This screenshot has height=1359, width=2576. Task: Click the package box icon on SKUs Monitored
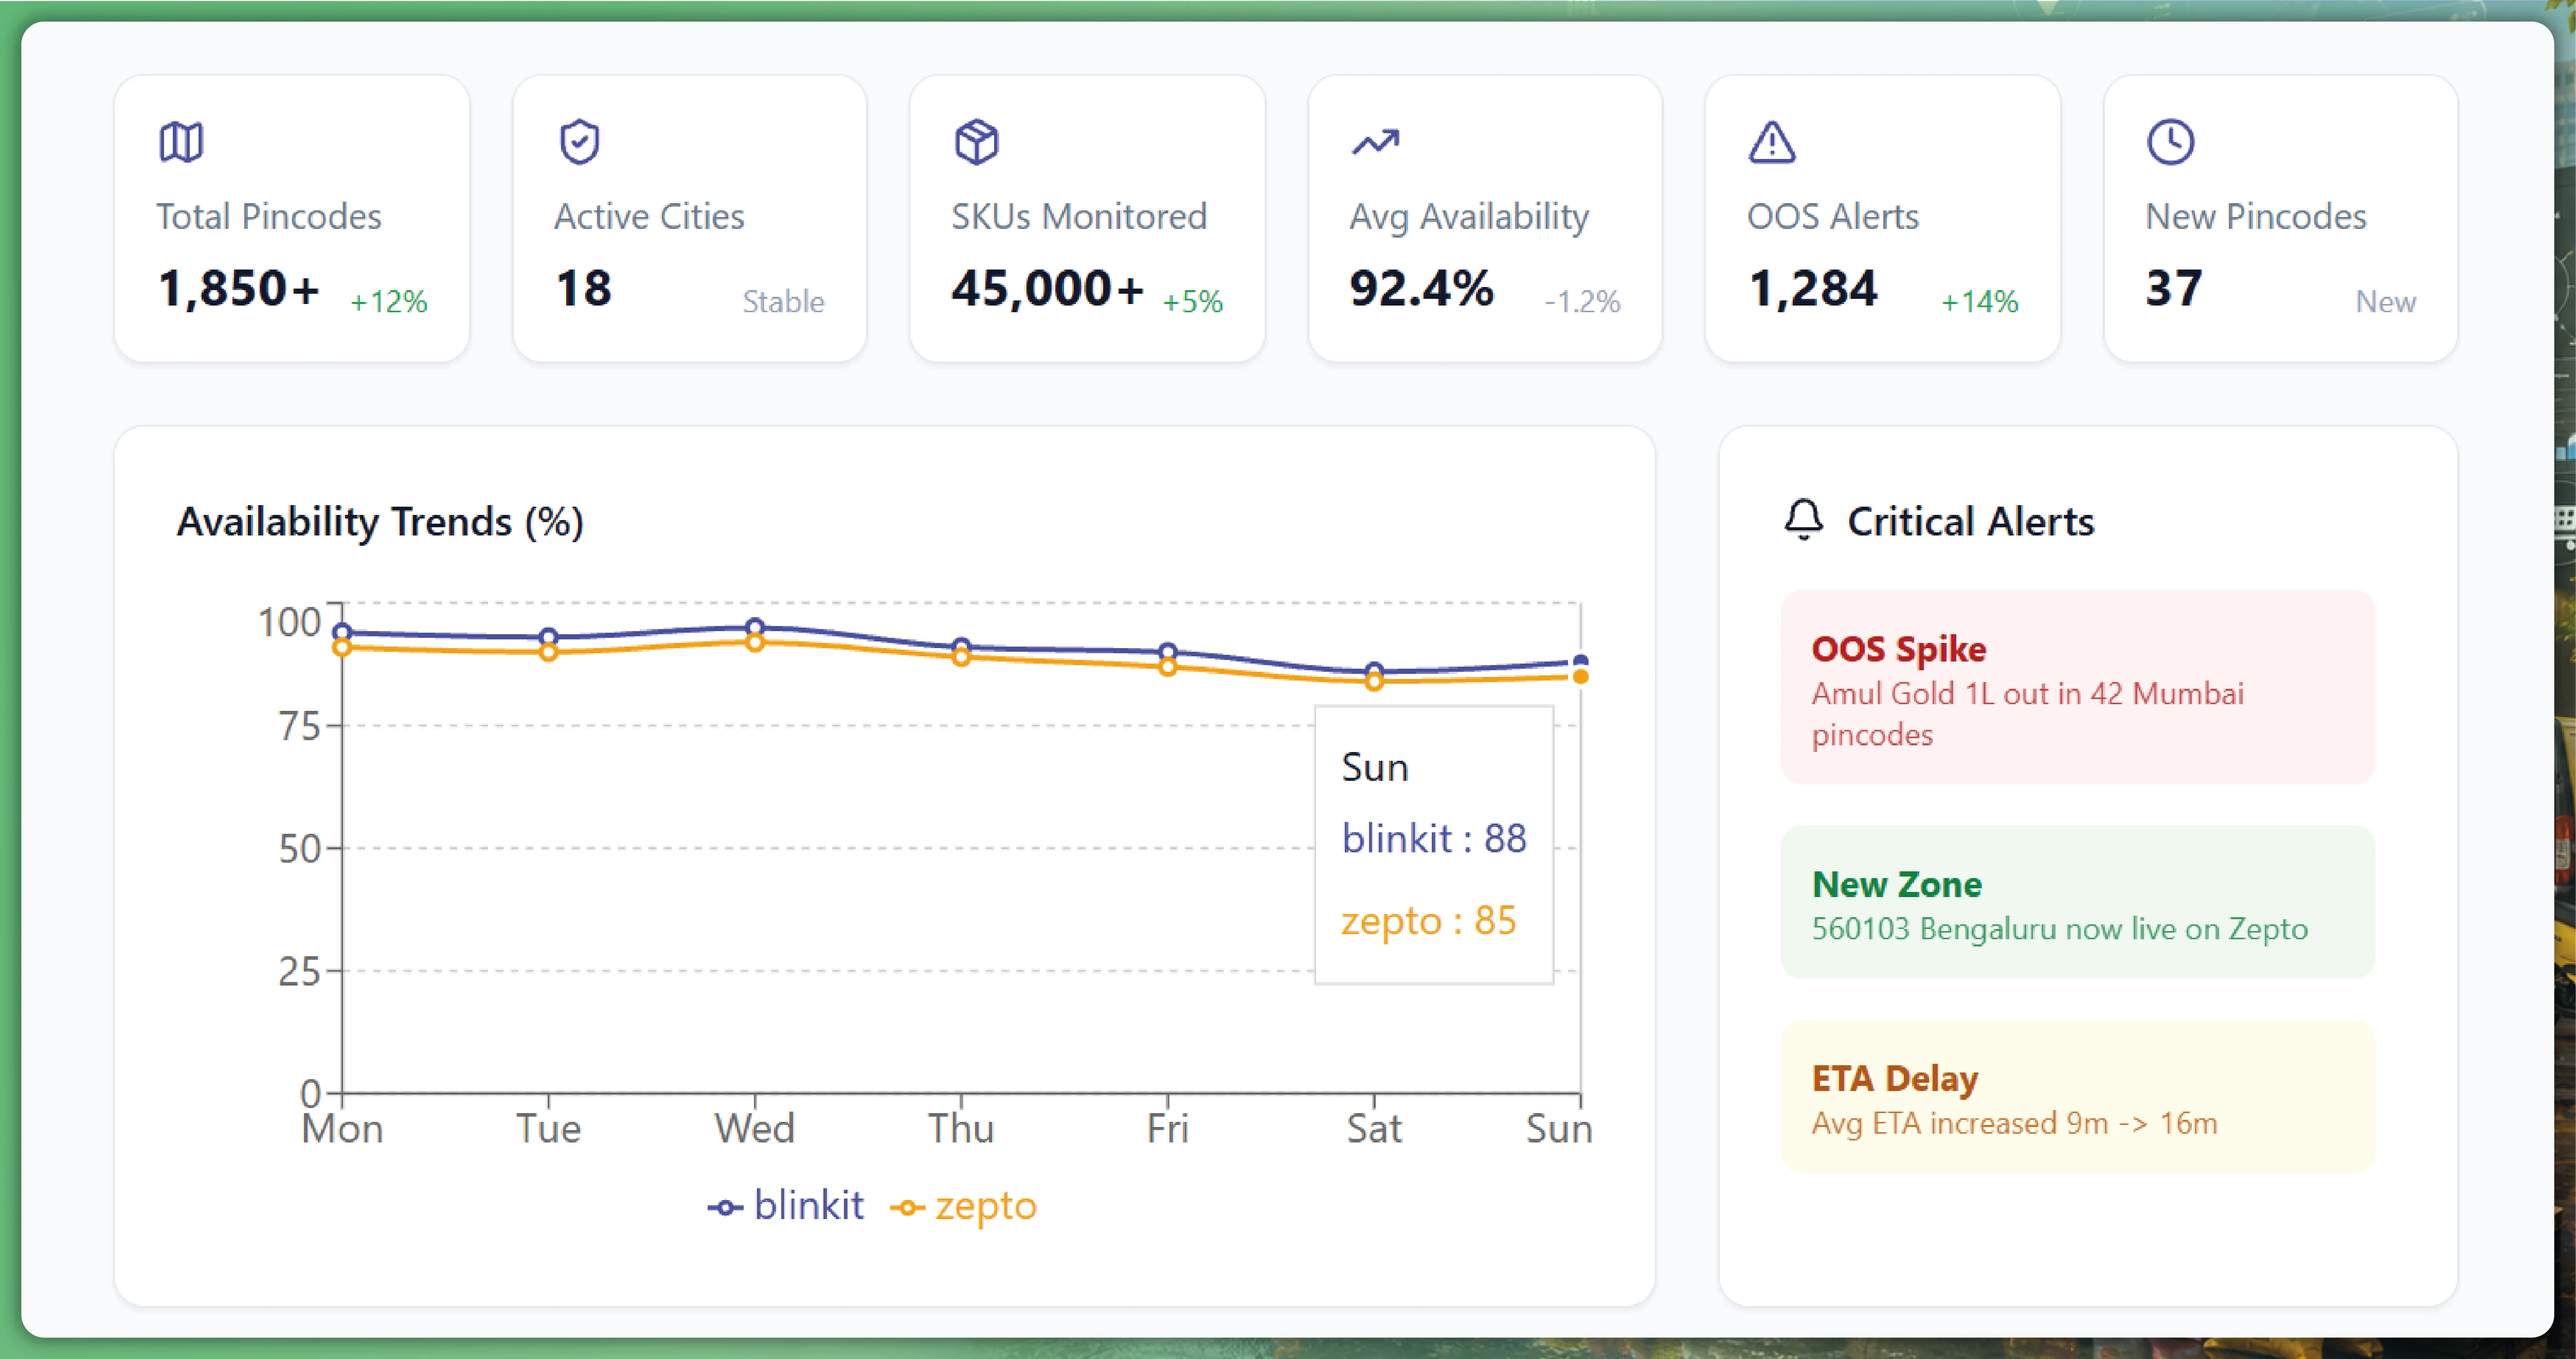[976, 142]
